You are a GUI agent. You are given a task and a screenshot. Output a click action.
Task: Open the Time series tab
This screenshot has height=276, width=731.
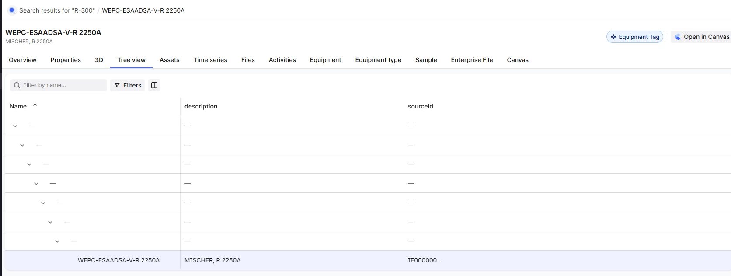click(210, 60)
